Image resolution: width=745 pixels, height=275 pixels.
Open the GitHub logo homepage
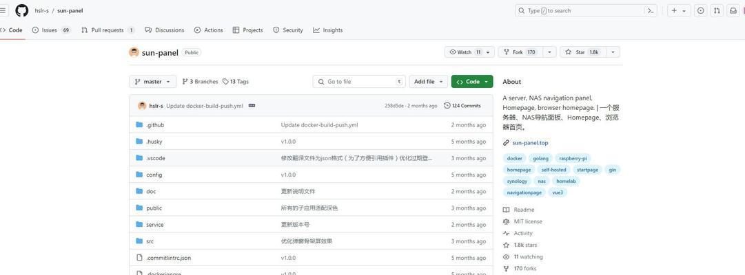(x=22, y=10)
